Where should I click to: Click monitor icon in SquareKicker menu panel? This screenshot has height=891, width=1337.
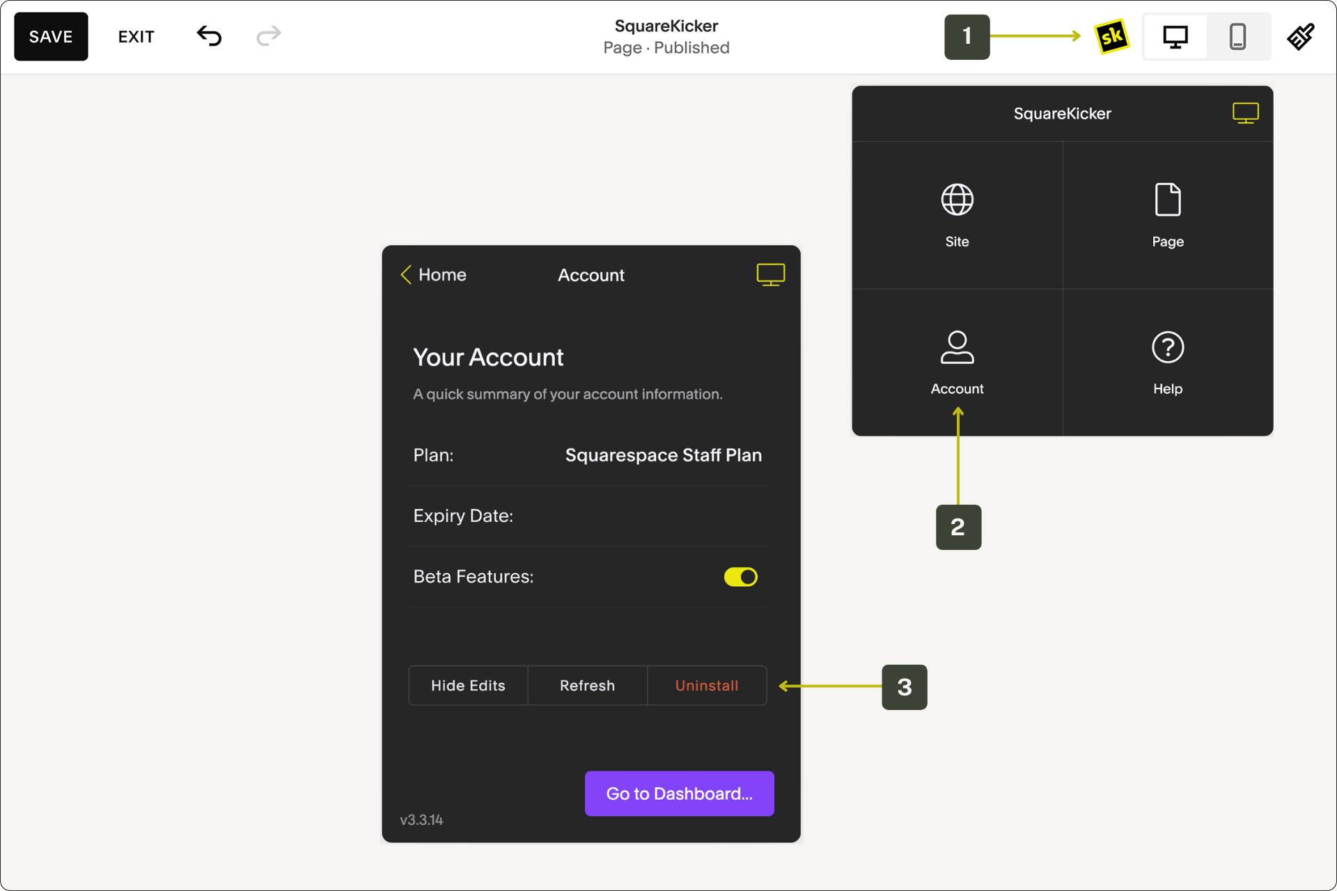[x=1245, y=113]
